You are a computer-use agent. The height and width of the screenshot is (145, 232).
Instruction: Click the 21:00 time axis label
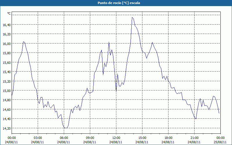tap(194, 138)
